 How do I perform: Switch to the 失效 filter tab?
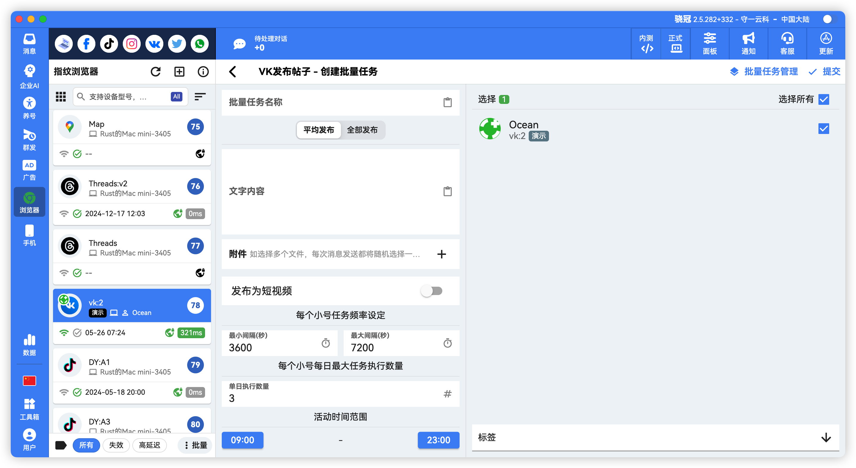click(116, 445)
